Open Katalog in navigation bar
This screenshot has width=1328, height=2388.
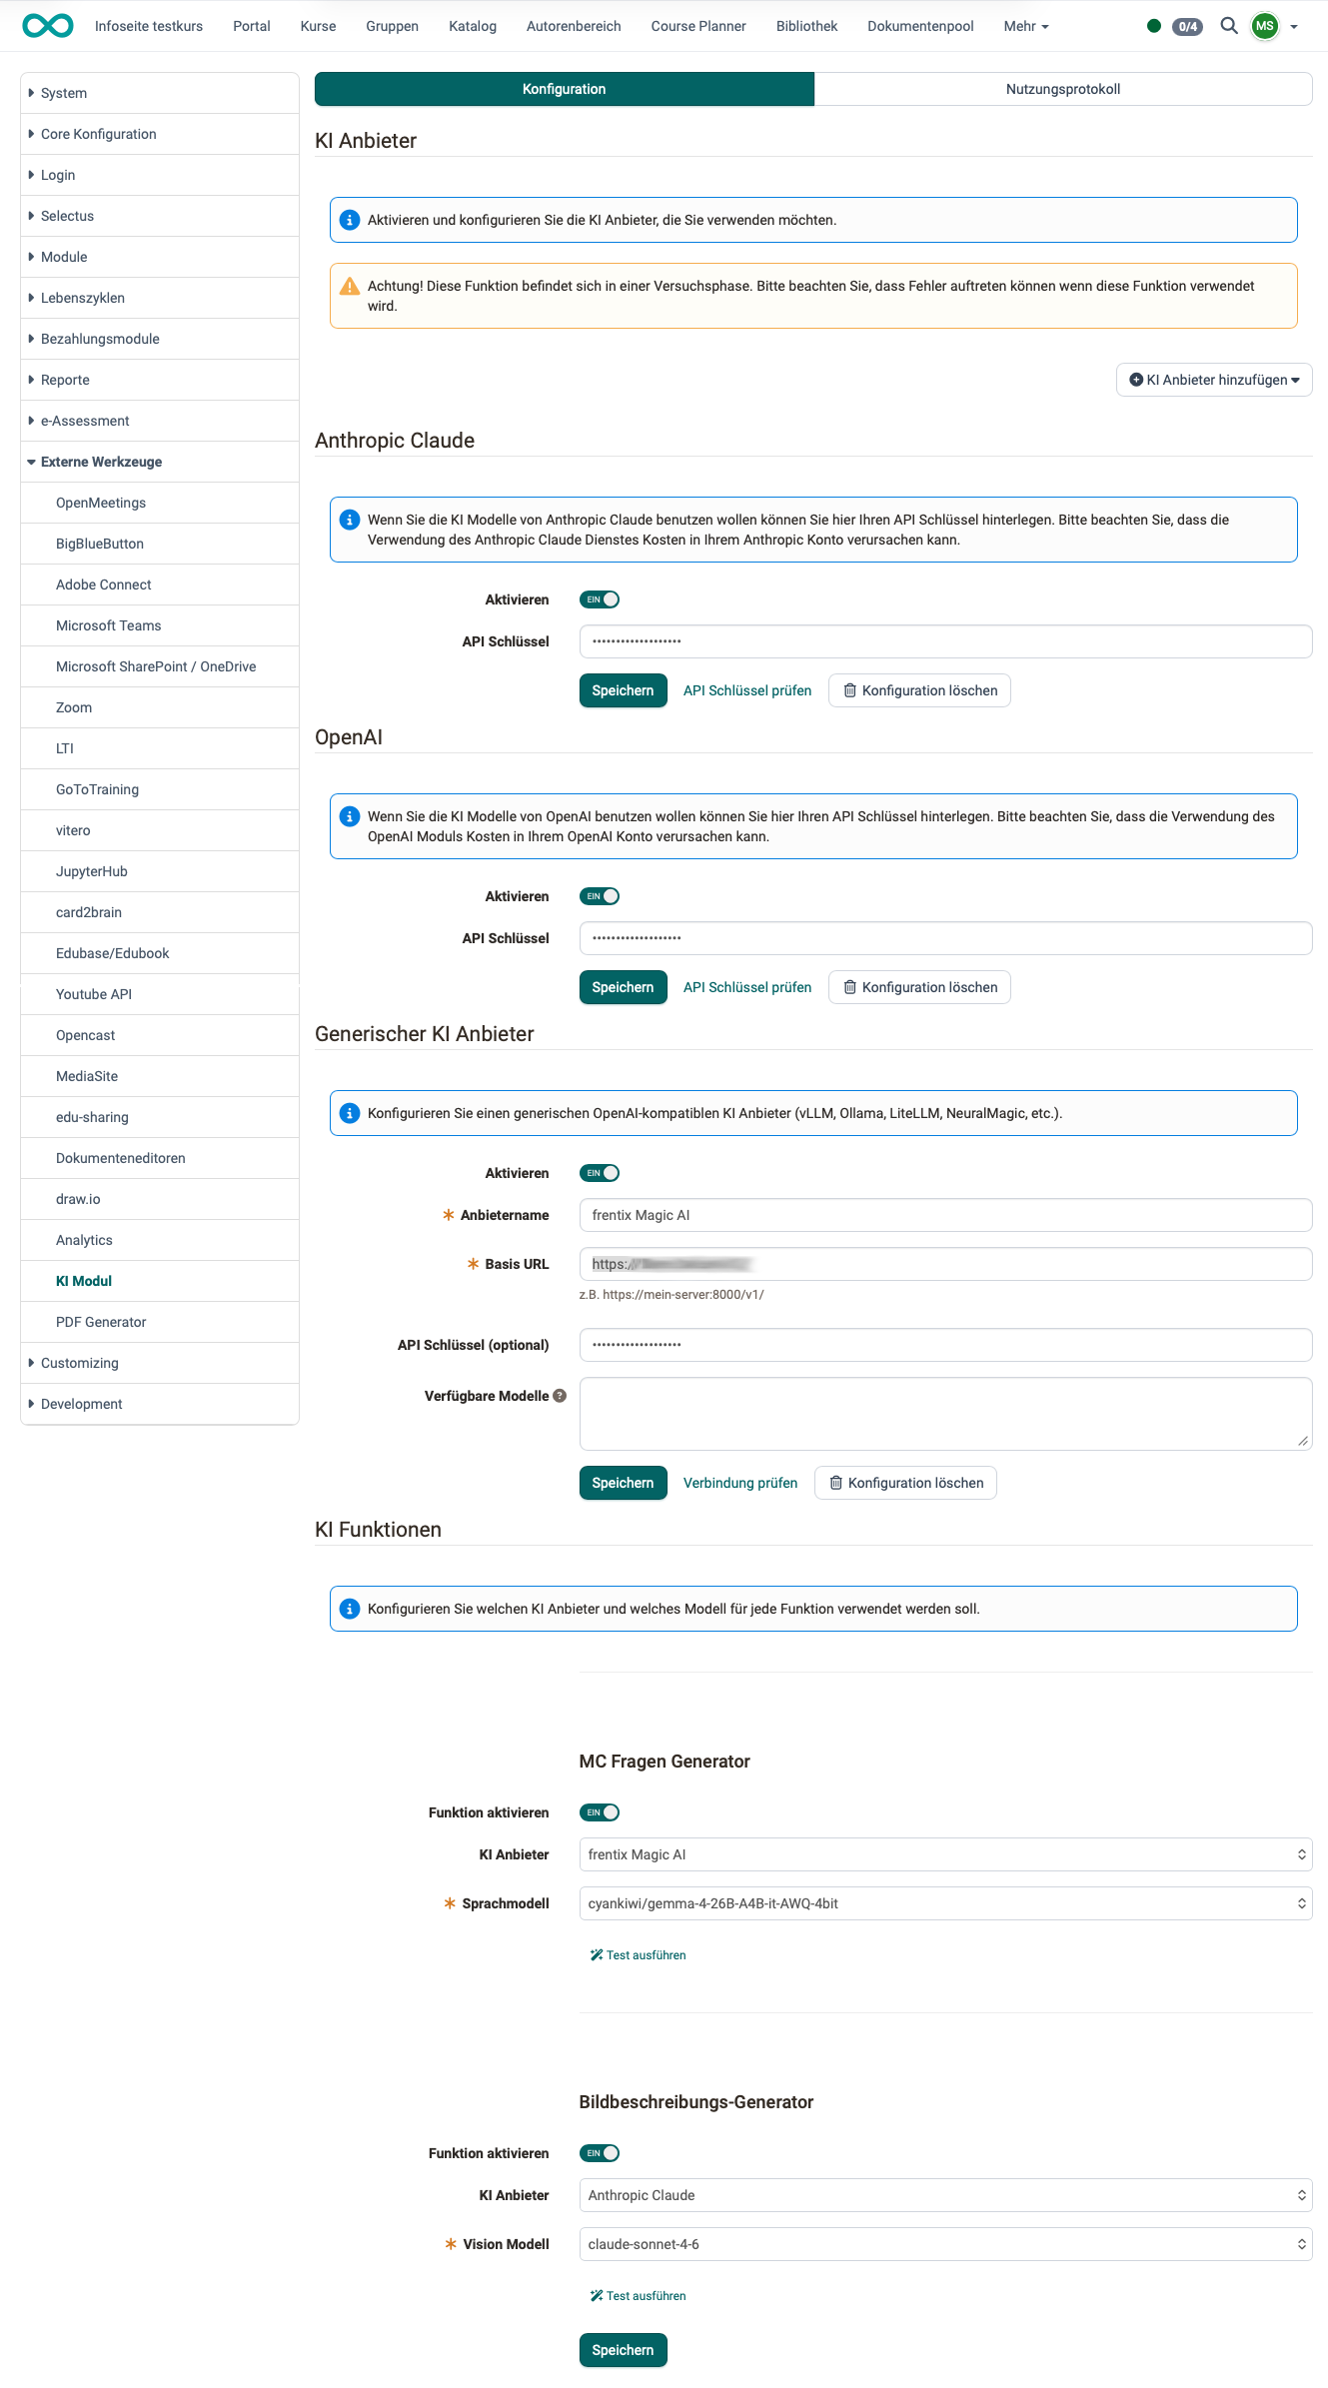pyautogui.click(x=473, y=26)
